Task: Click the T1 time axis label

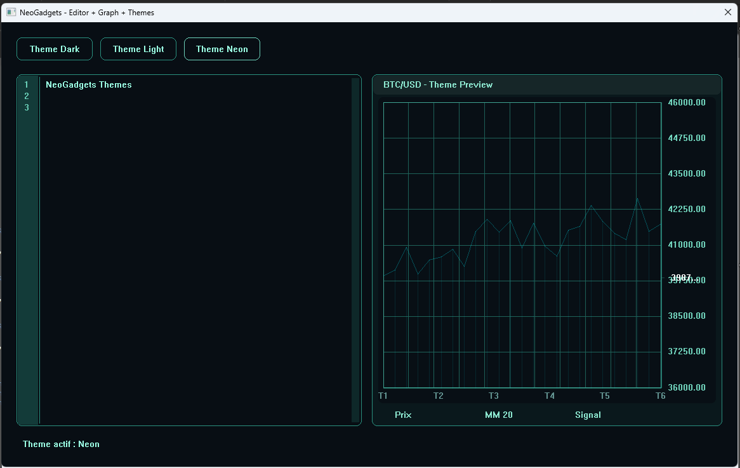Action: pos(383,396)
